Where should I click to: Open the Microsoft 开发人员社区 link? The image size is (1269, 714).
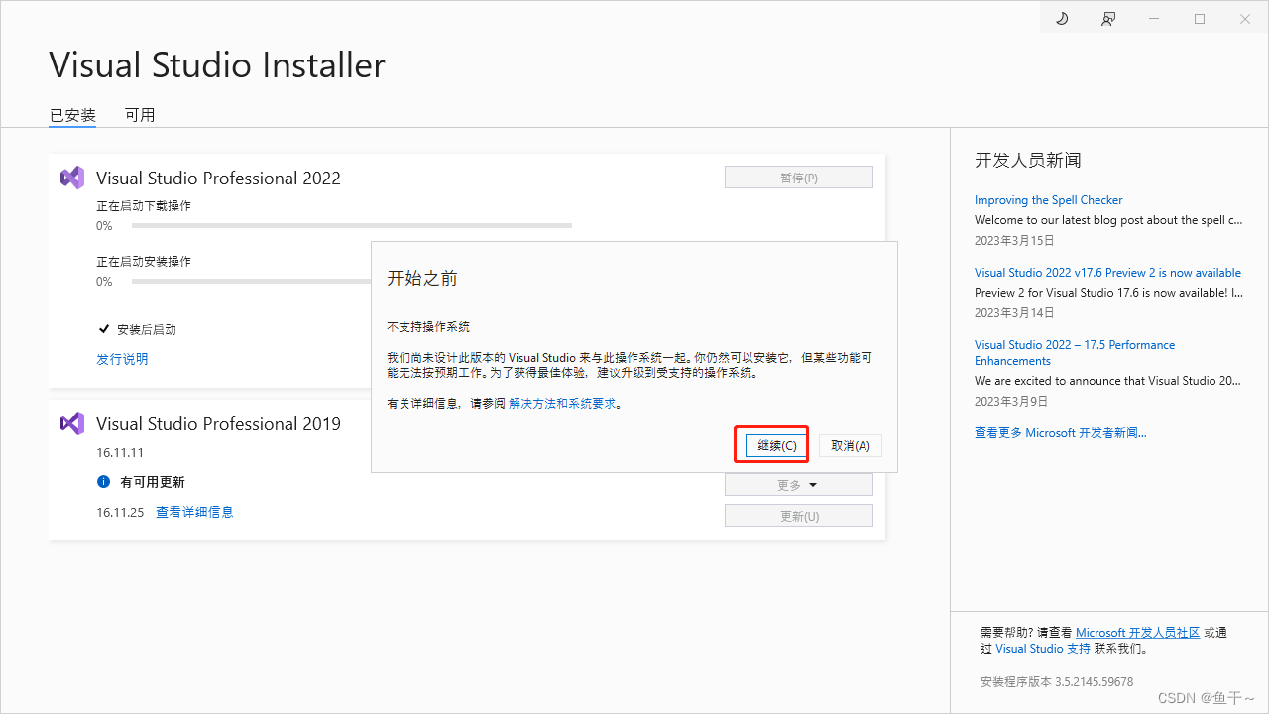(x=1138, y=633)
